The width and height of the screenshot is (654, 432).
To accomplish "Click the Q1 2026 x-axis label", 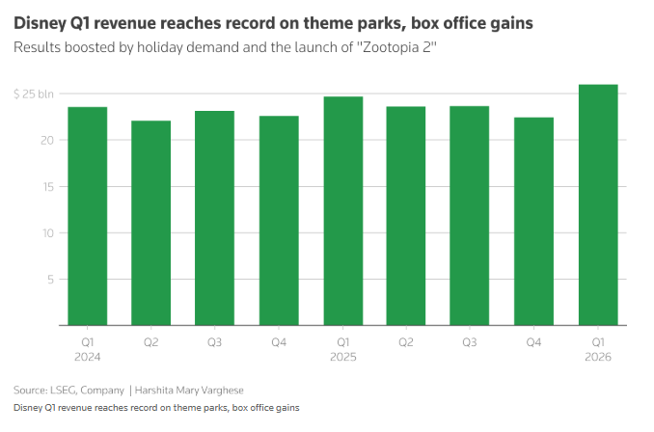I will [598, 349].
